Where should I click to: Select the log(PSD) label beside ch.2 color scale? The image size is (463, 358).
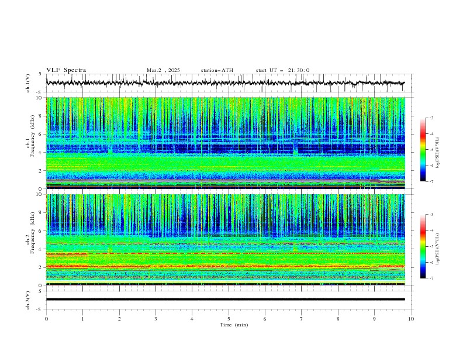[437, 249]
